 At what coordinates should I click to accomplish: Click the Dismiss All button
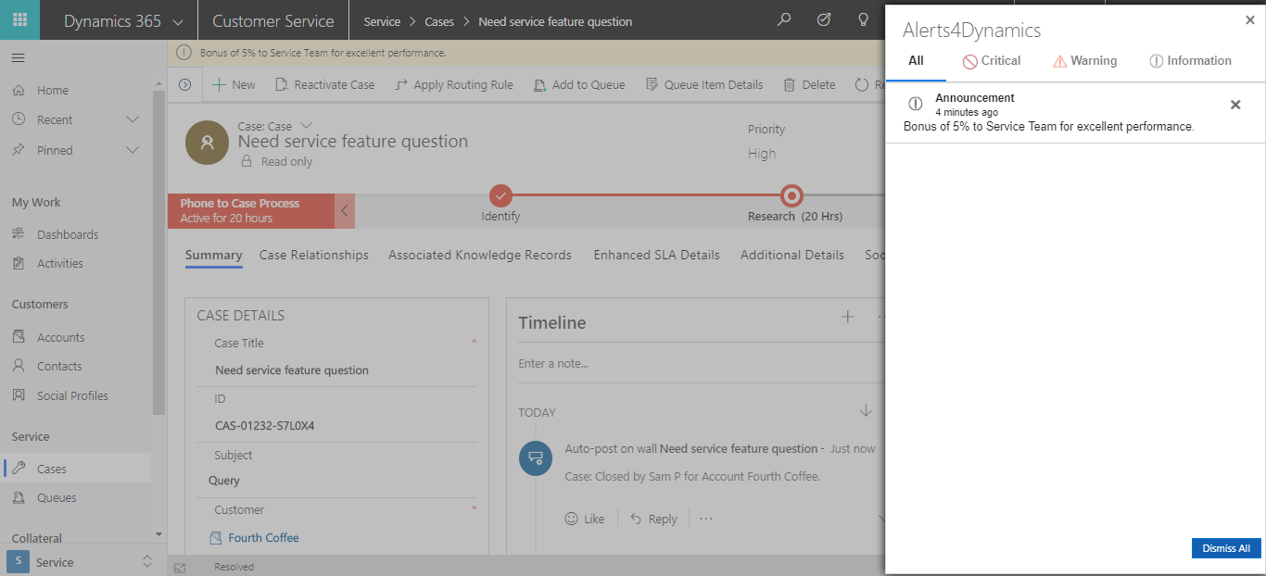[1226, 548]
